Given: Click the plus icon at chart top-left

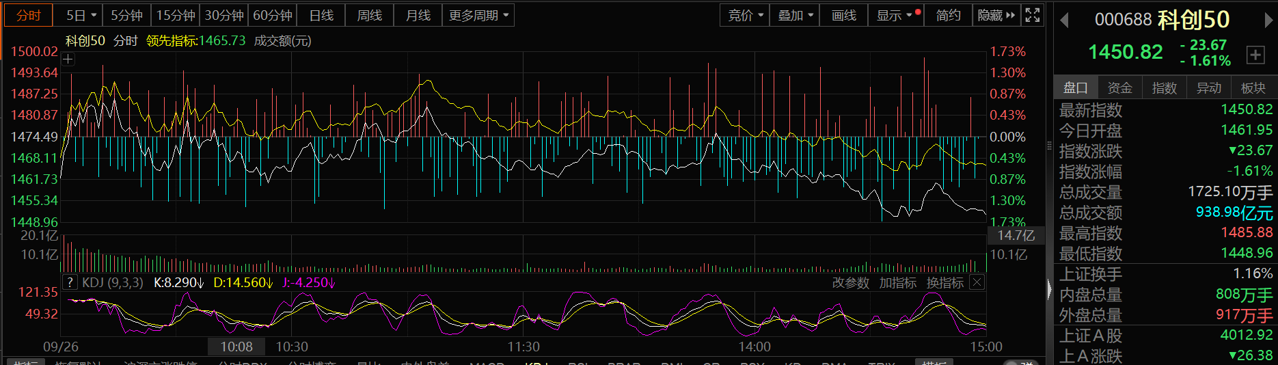Looking at the screenshot, I should (68, 59).
